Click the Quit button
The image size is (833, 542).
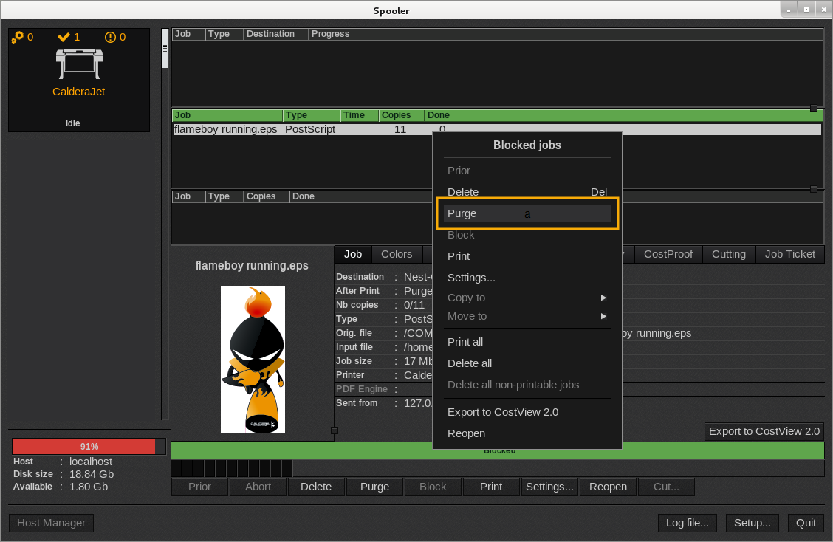[x=806, y=523]
